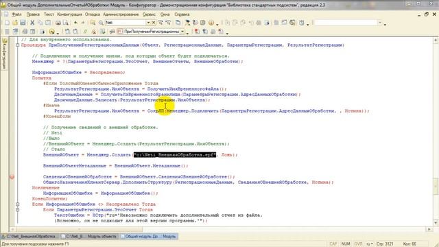
Task: Open a file with the folder icon
Action: (15, 23)
